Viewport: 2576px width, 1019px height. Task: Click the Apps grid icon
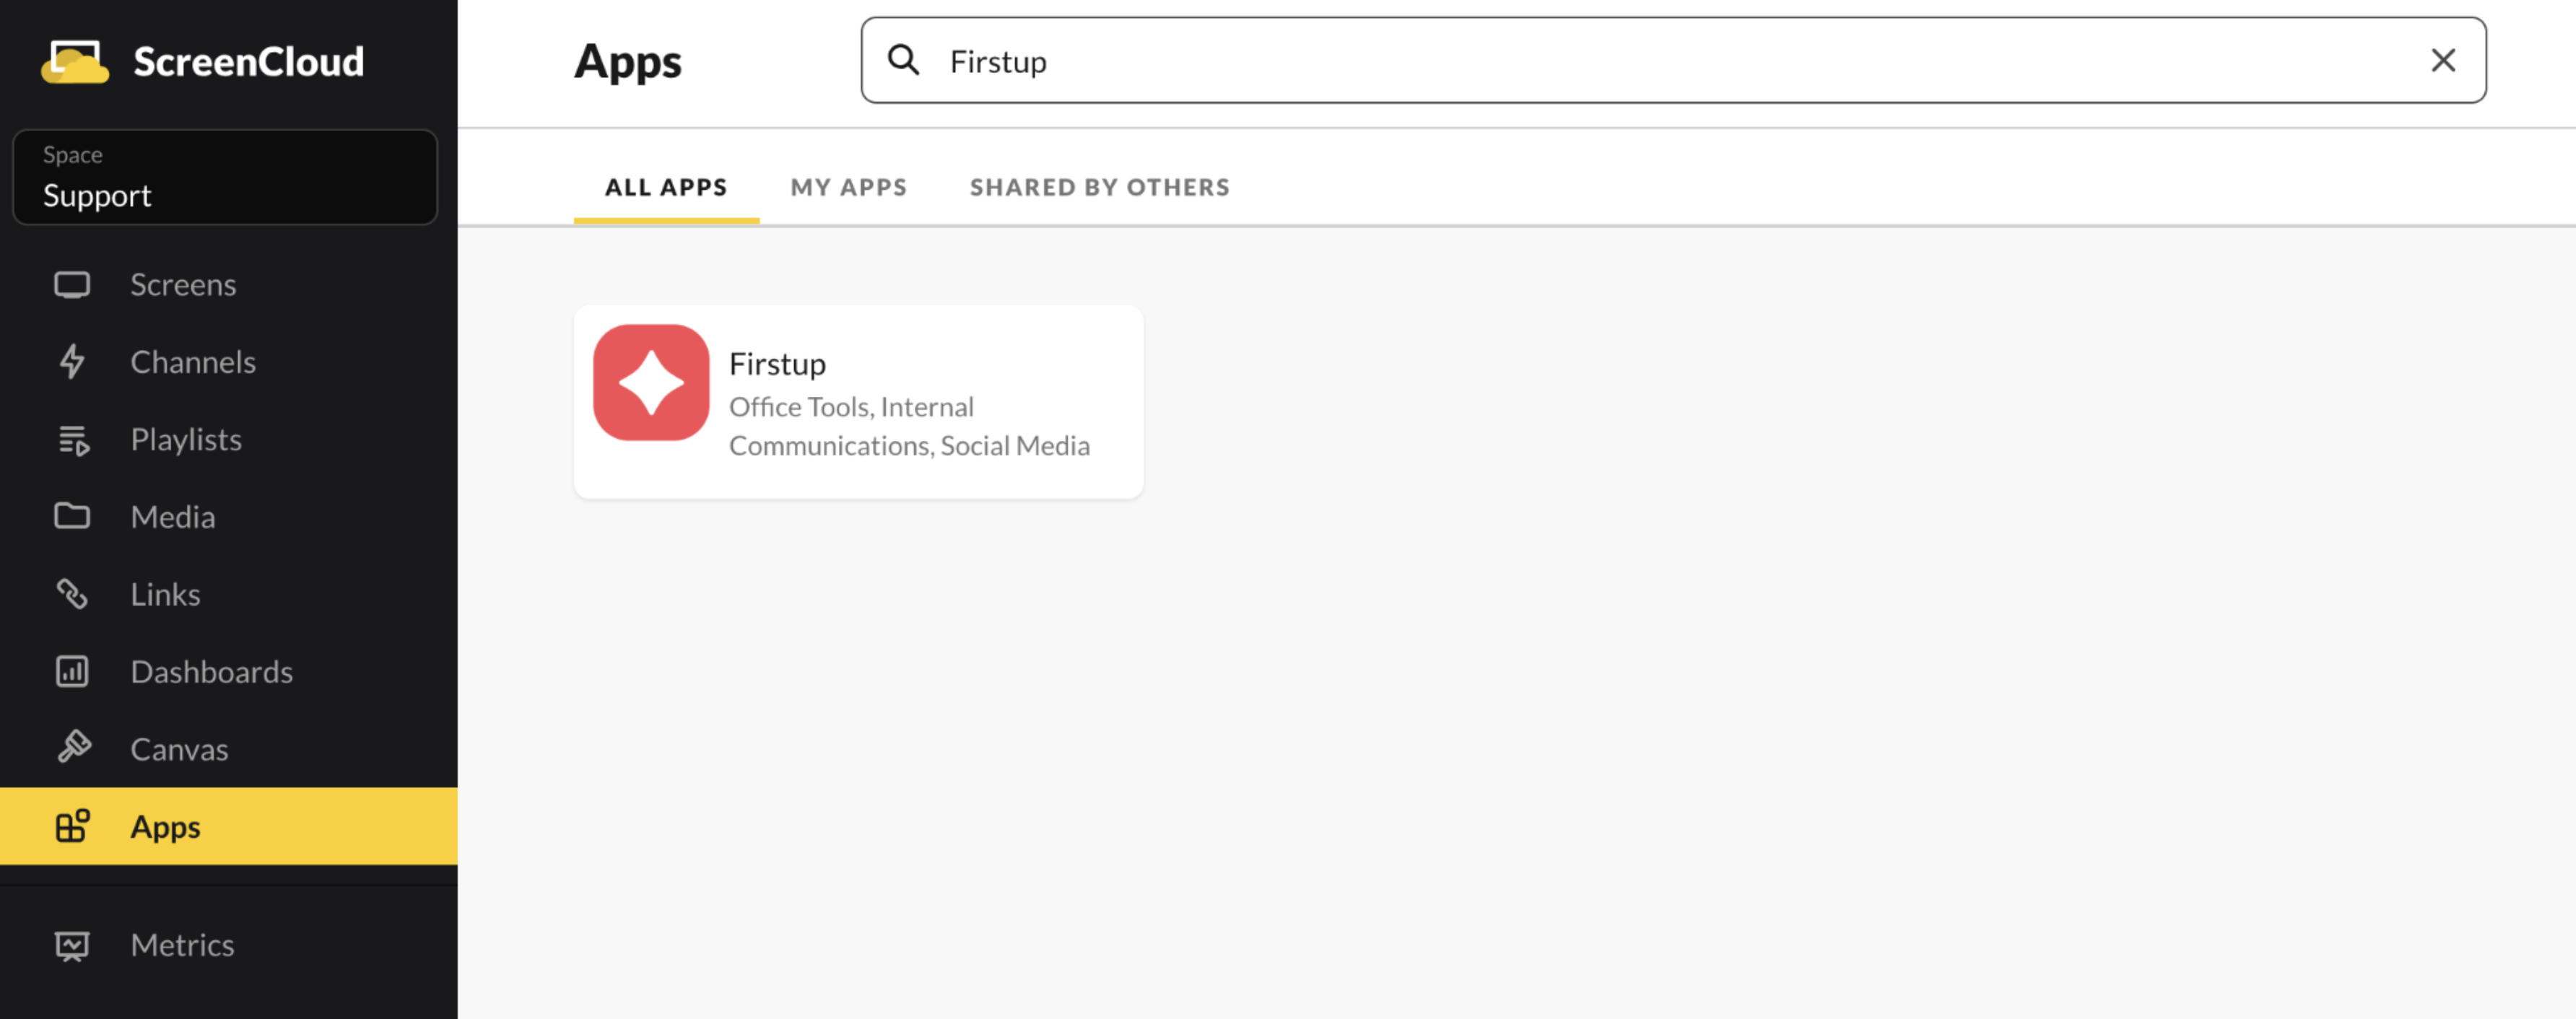(x=73, y=826)
